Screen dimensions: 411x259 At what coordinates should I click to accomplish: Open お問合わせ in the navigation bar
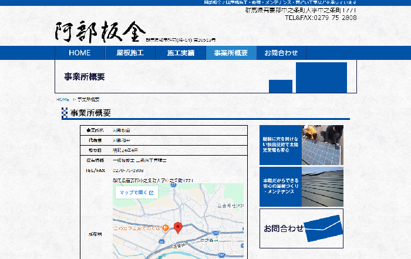(281, 53)
